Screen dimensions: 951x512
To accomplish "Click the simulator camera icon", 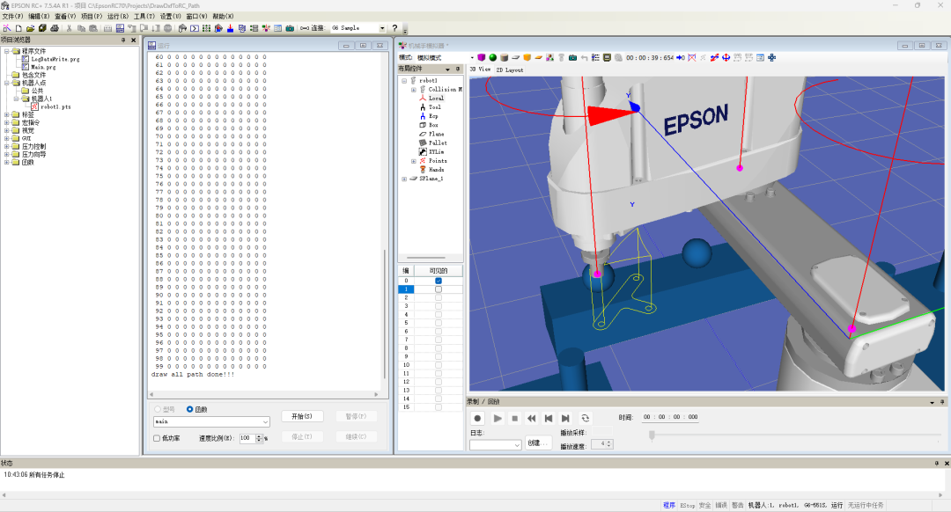I will pyautogui.click(x=572, y=57).
